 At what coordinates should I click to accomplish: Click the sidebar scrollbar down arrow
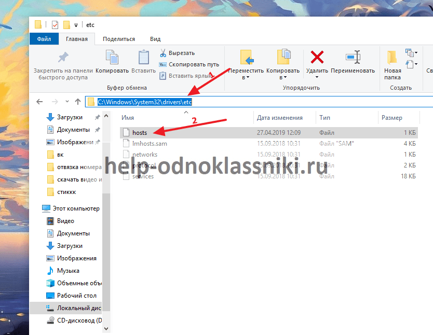tap(106, 329)
